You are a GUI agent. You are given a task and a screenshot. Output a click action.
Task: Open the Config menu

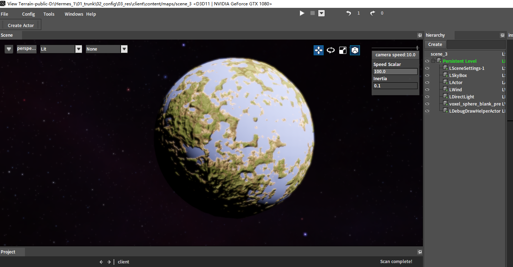(x=28, y=14)
